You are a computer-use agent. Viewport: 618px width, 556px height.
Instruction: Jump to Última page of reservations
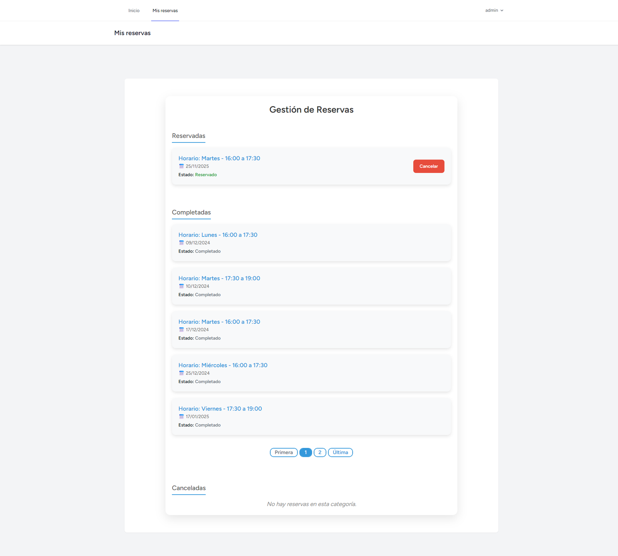340,453
